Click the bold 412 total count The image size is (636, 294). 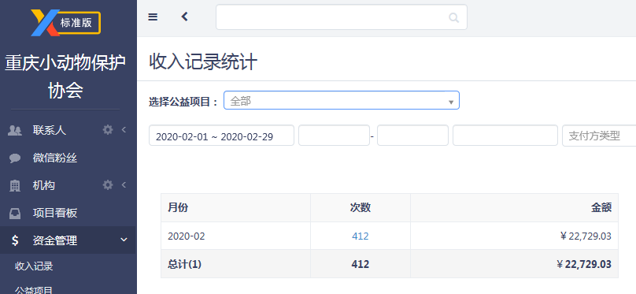[361, 264]
